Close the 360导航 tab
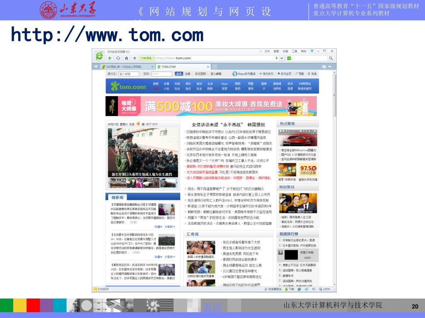The image size is (425, 318). (x=152, y=67)
